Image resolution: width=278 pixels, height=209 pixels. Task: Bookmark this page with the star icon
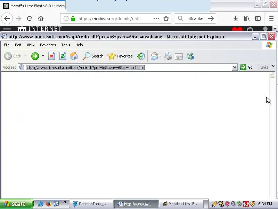pos(166,18)
